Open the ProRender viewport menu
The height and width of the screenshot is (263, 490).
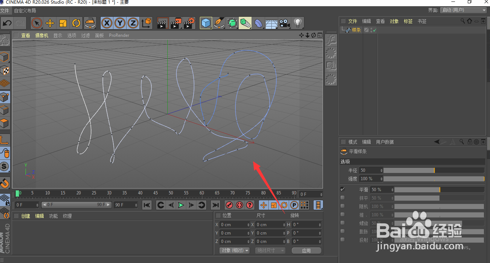119,35
